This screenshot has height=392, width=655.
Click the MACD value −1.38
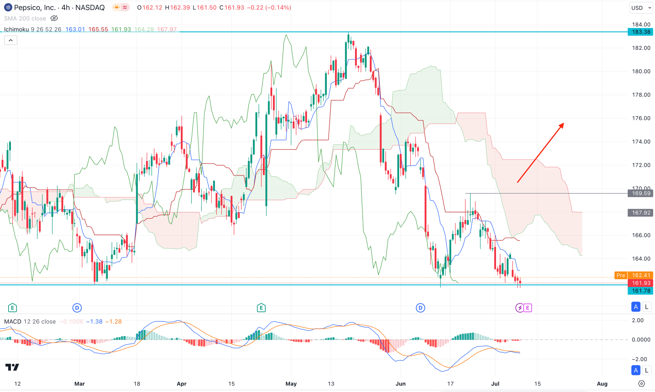[x=94, y=321]
